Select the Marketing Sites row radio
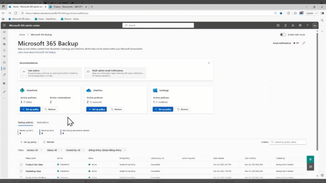The width and height of the screenshot is (326, 183). coord(21,171)
